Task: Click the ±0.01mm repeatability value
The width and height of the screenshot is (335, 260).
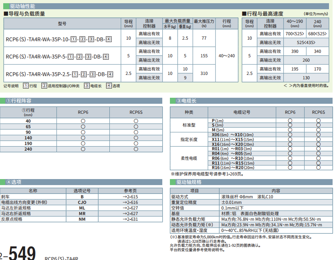Action: (x=231, y=202)
